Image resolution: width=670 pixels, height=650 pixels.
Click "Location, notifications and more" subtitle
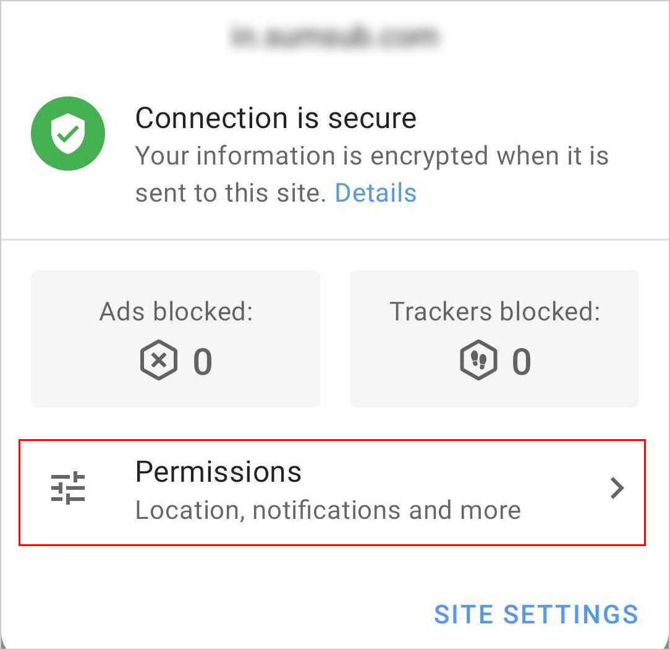tap(328, 510)
